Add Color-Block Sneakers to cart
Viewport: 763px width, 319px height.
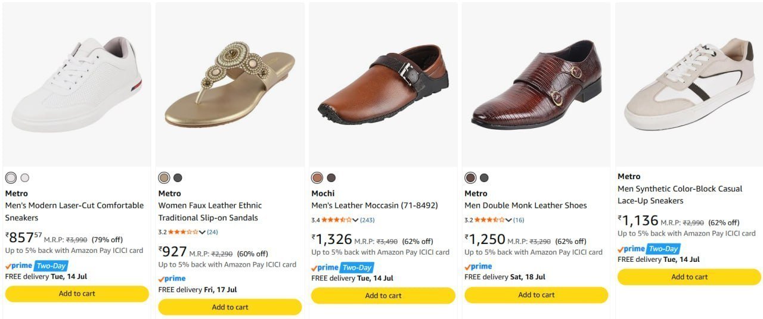(690, 277)
